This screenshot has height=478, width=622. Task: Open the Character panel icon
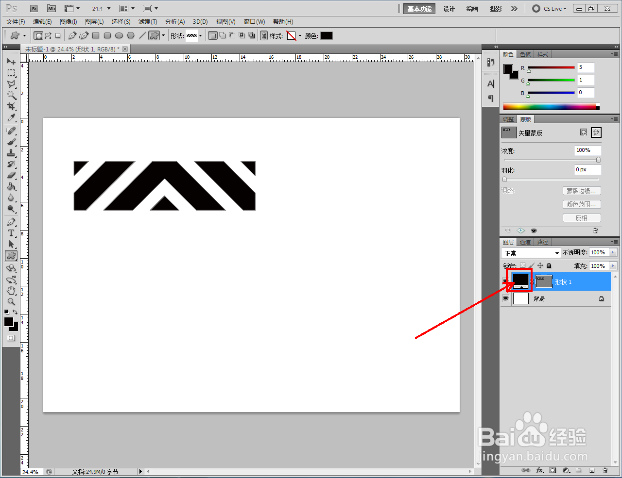[x=490, y=84]
